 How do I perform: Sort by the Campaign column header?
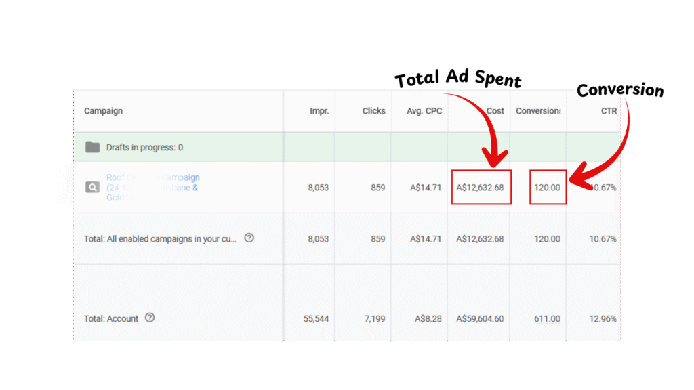click(103, 111)
